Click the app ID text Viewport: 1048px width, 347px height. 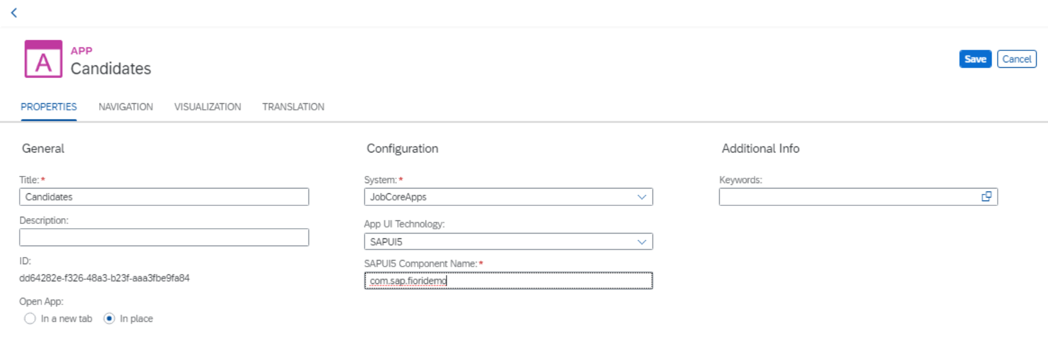click(104, 279)
